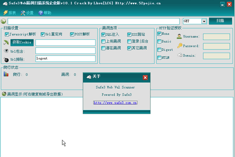This screenshot has width=235, height=157.
Task: Click the bomb icon beside Url排除
Action: (6, 60)
